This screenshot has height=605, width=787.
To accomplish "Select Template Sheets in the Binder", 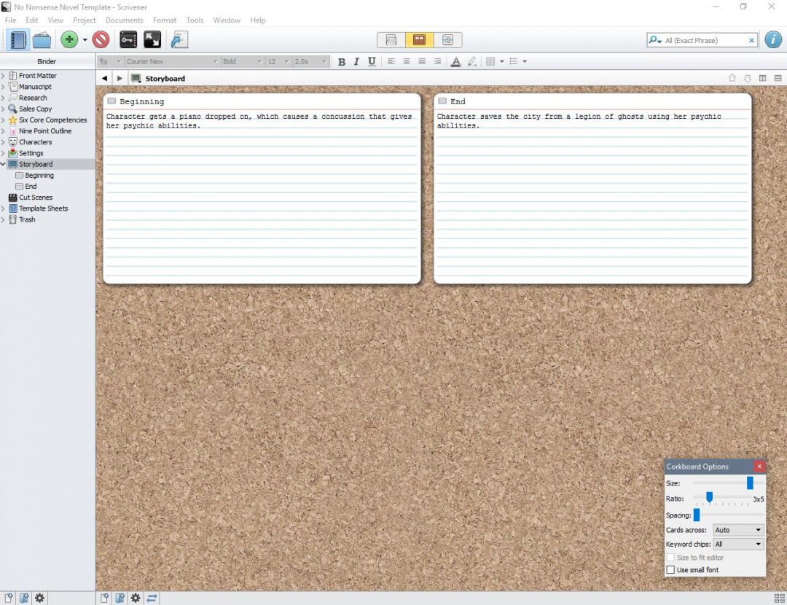I will pyautogui.click(x=43, y=208).
